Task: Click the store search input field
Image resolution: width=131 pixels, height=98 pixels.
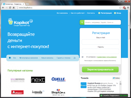Action: pyautogui.click(x=103, y=23)
